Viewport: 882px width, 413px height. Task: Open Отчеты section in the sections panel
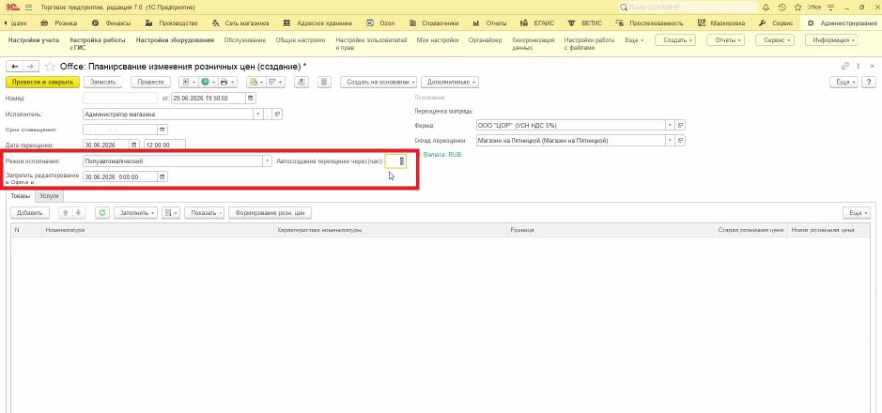coord(489,24)
